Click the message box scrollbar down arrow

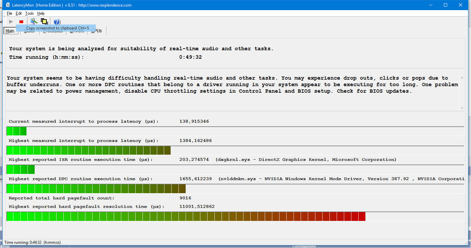pos(462,108)
